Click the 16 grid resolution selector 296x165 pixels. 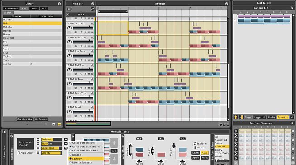(x=69, y=9)
